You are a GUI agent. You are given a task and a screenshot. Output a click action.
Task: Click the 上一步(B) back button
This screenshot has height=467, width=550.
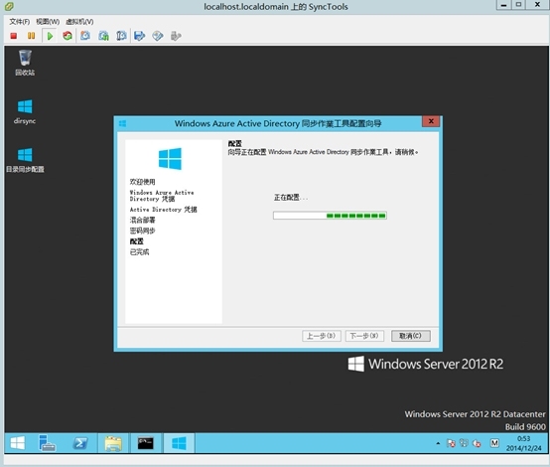322,336
